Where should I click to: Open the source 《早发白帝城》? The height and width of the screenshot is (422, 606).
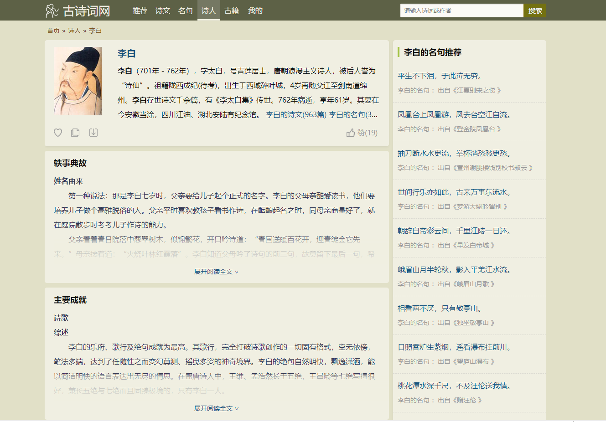click(473, 245)
